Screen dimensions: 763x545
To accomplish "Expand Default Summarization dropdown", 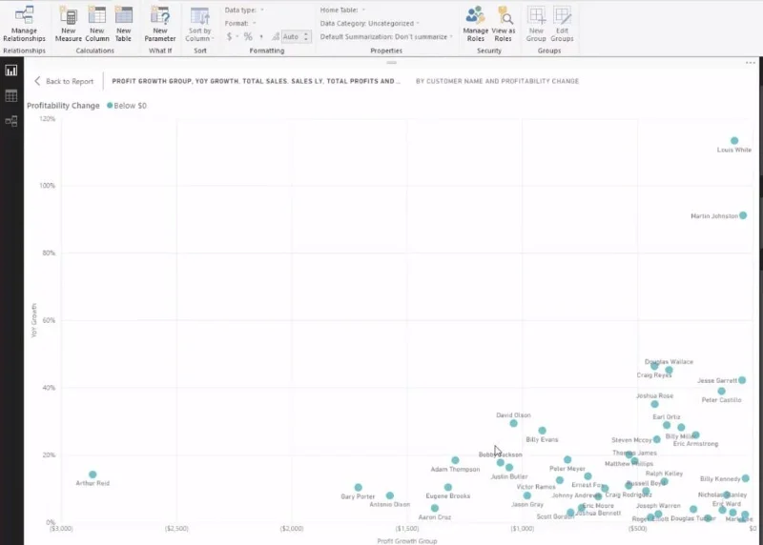I will click(386, 36).
